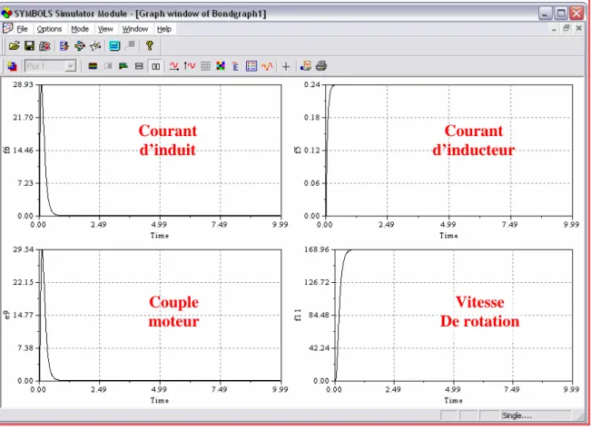Screen dimensions: 591x429
Task: Click the checklist parameters icon in top toolbar
Action: pyautogui.click(x=64, y=46)
